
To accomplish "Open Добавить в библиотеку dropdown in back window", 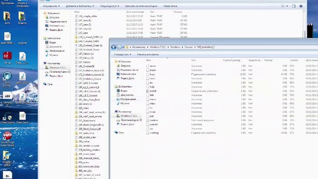I will (80, 6).
